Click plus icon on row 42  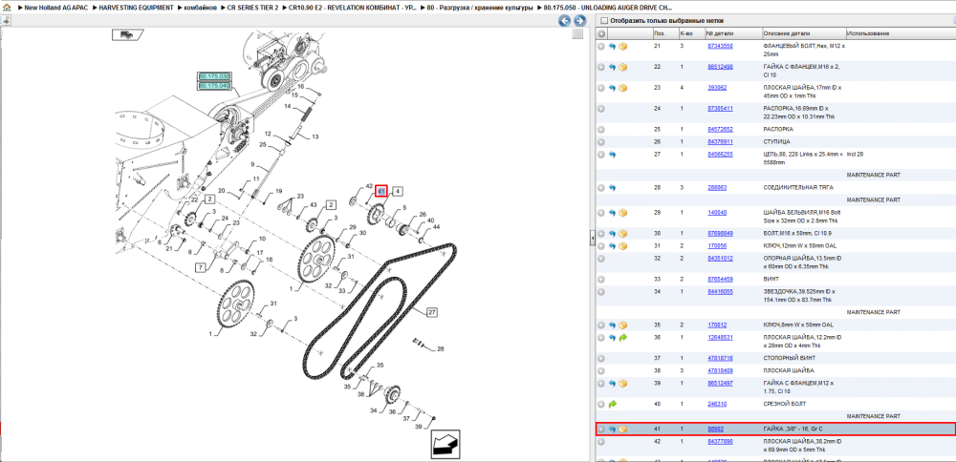click(601, 442)
